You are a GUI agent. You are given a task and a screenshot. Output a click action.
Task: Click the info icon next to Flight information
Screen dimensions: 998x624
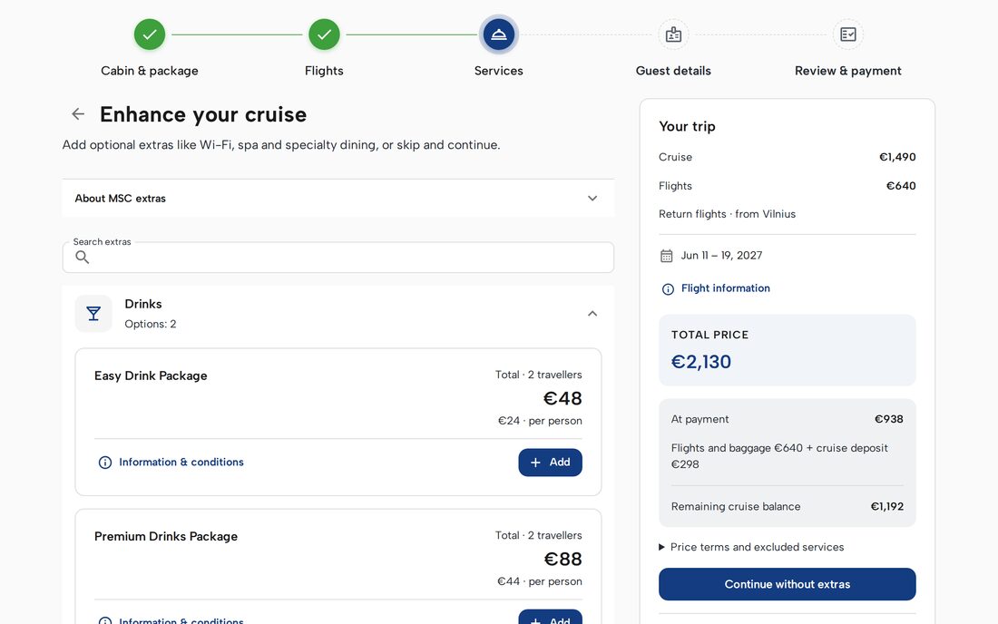click(x=668, y=288)
